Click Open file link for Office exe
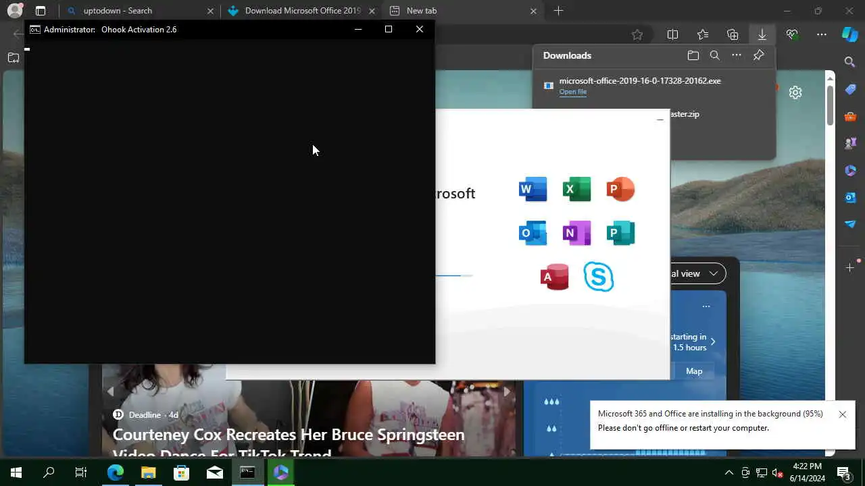Screen dimensions: 865x486 coord(573,92)
